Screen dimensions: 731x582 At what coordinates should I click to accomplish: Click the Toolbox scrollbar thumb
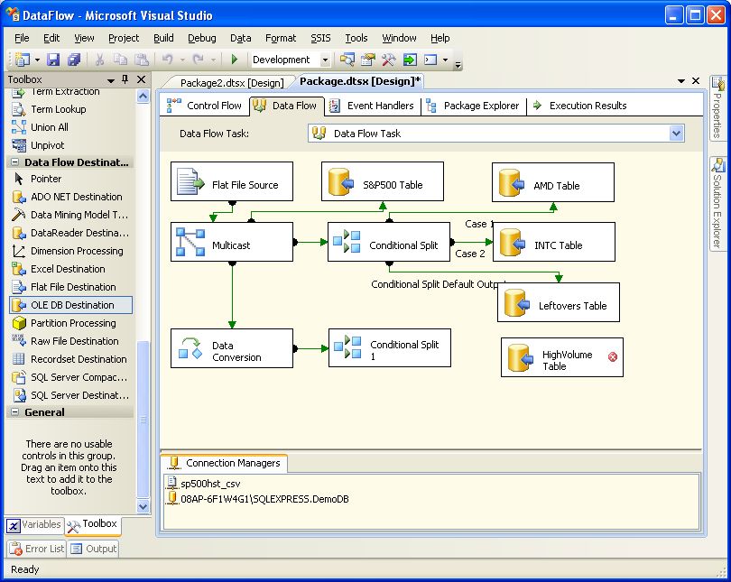pyautogui.click(x=143, y=420)
